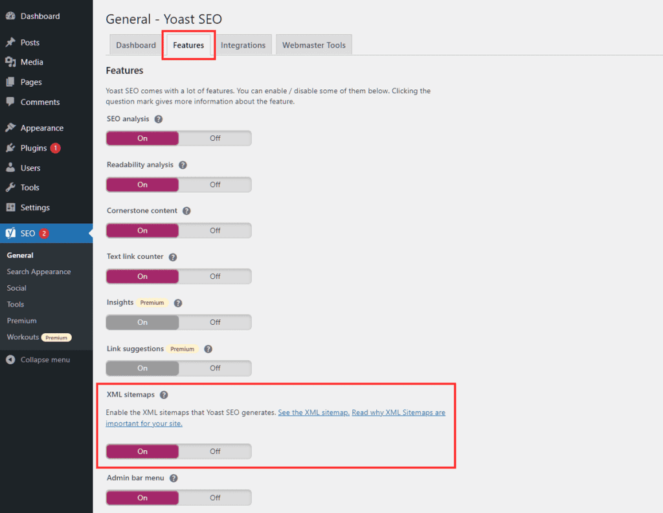Viewport: 663px width, 513px height.
Task: Click the SEO notification badge showing 2
Action: click(44, 234)
